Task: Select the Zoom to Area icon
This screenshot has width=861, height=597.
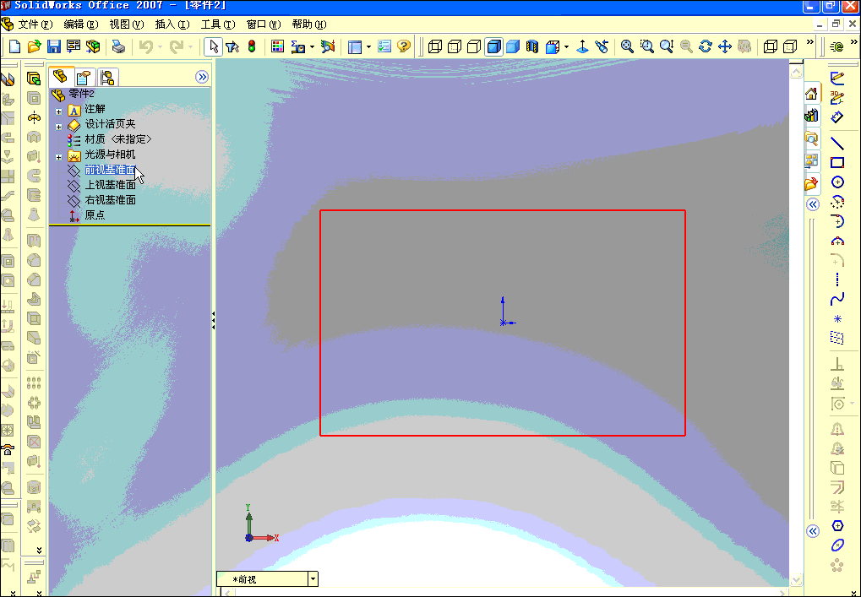Action: (x=647, y=46)
